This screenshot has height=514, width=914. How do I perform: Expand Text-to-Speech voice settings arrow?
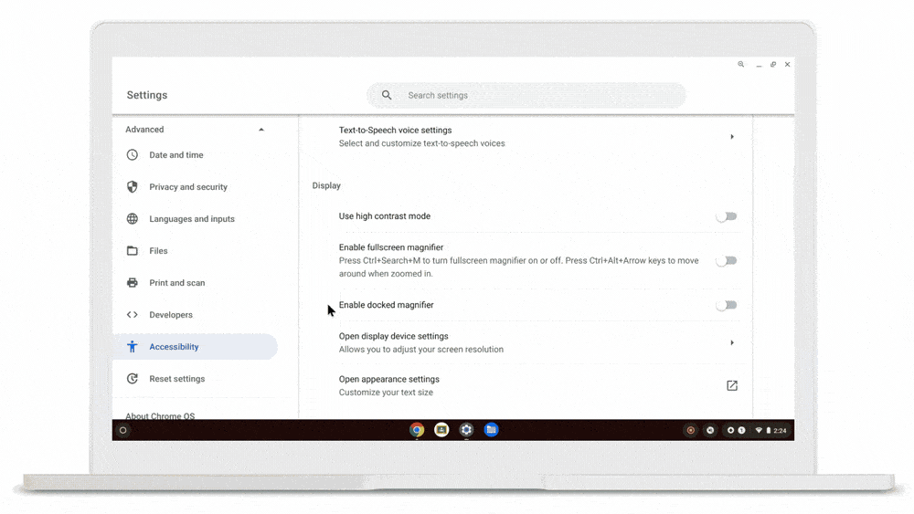732,137
